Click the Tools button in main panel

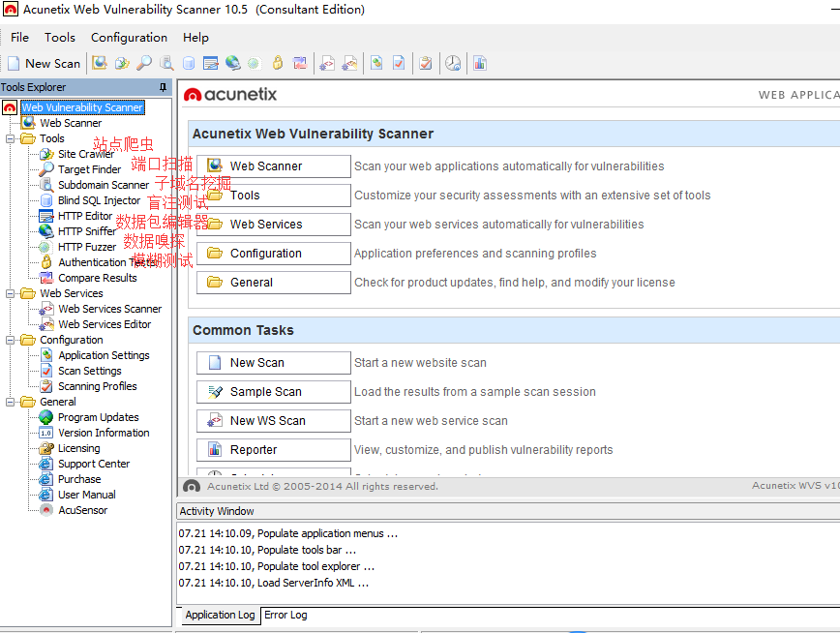[x=274, y=196]
